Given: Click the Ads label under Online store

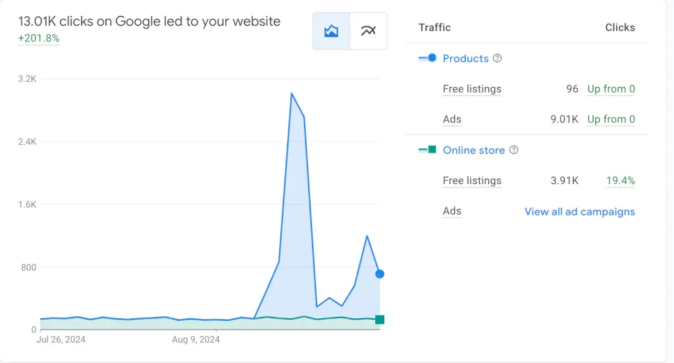Looking at the screenshot, I should coord(452,212).
